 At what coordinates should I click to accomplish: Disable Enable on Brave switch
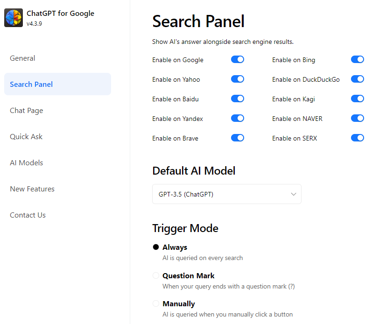click(238, 138)
